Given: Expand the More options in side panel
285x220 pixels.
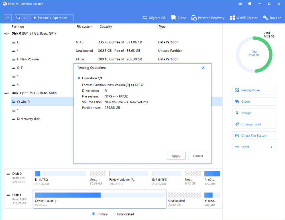Looking at the screenshot, I should coord(254,147).
